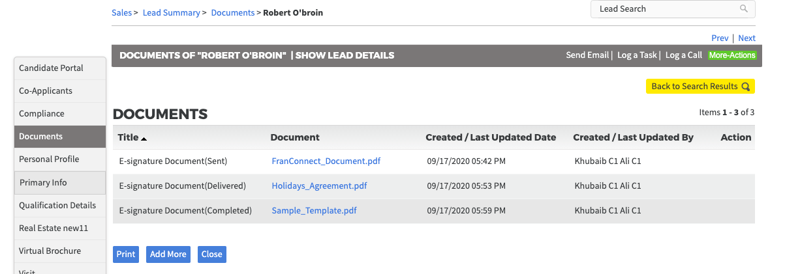Screen dimensions: 785x274
Task: Click Send Email in the header bar
Action: pyautogui.click(x=587, y=55)
